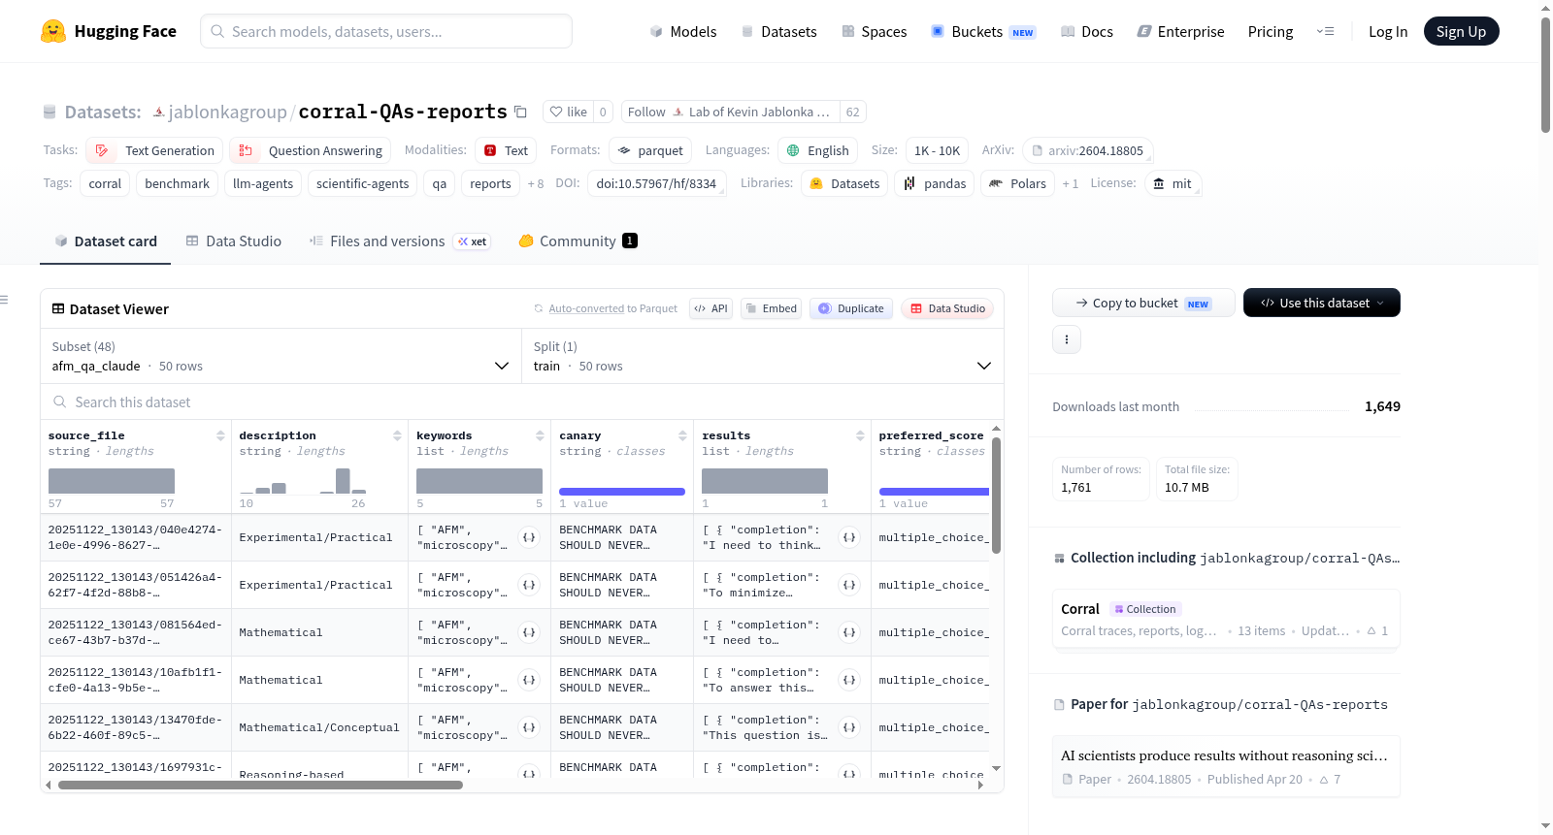
Task: Expand the +1 additional libraries
Action: [x=1071, y=183]
